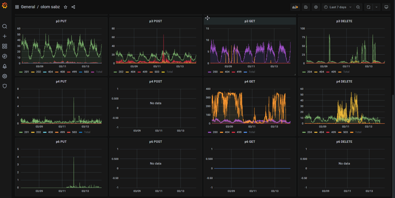Open the Server Admin shield icon
Viewport: 395px width, 198px height.
[x=5, y=86]
